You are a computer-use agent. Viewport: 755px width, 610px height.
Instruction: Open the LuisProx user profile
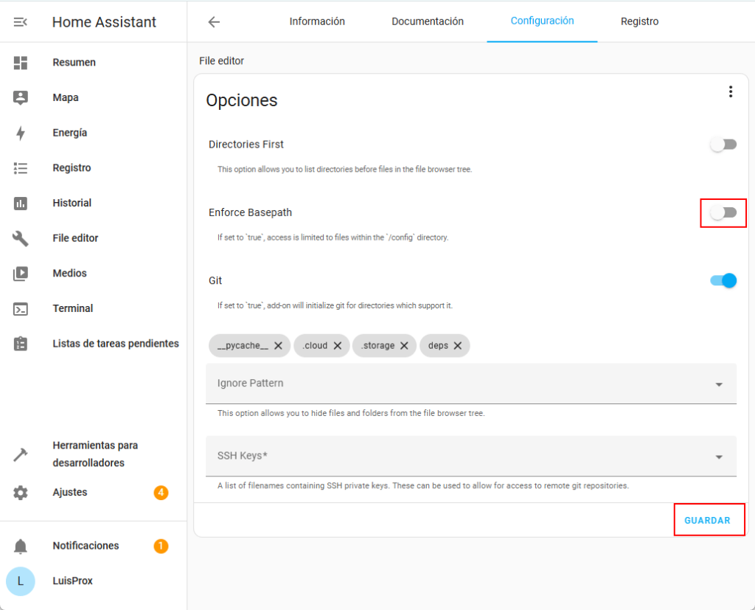pos(72,581)
